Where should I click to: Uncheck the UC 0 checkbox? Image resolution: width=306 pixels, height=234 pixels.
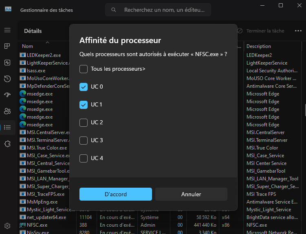[x=84, y=87]
